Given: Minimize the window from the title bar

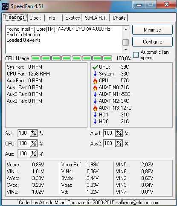Looking at the screenshot, I should tap(139, 5).
